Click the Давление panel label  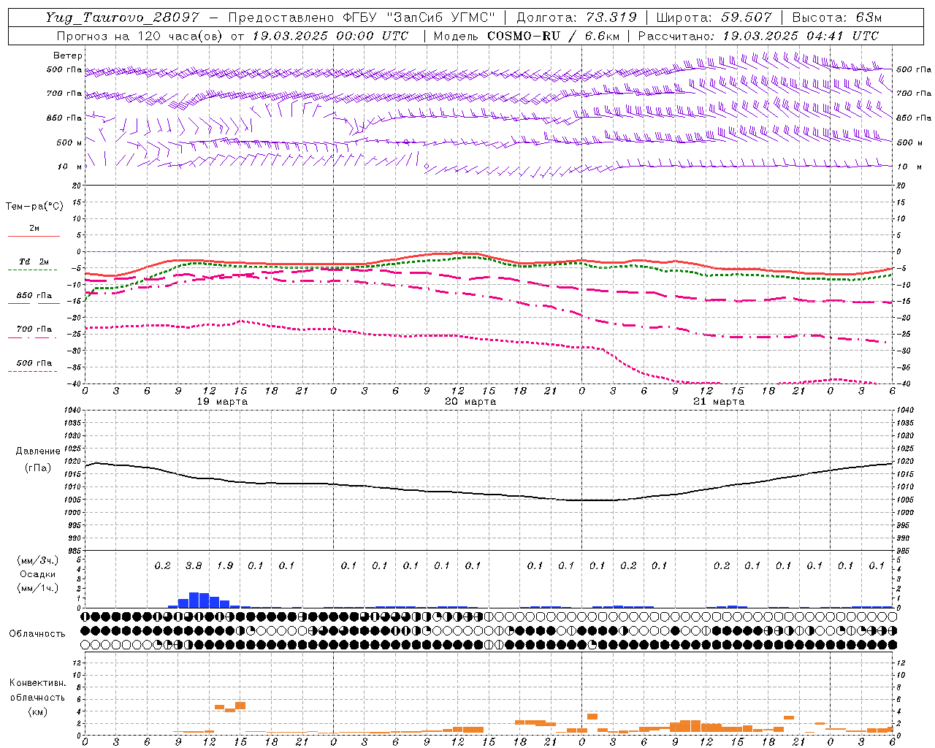pos(38,451)
